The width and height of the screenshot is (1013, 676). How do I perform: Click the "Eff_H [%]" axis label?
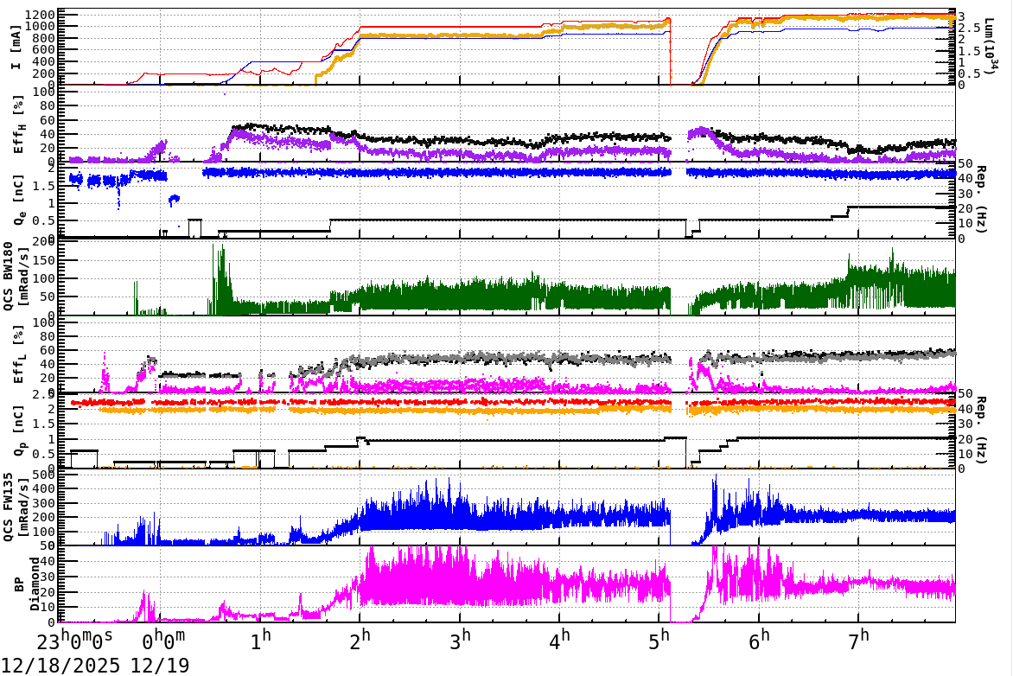click(18, 124)
